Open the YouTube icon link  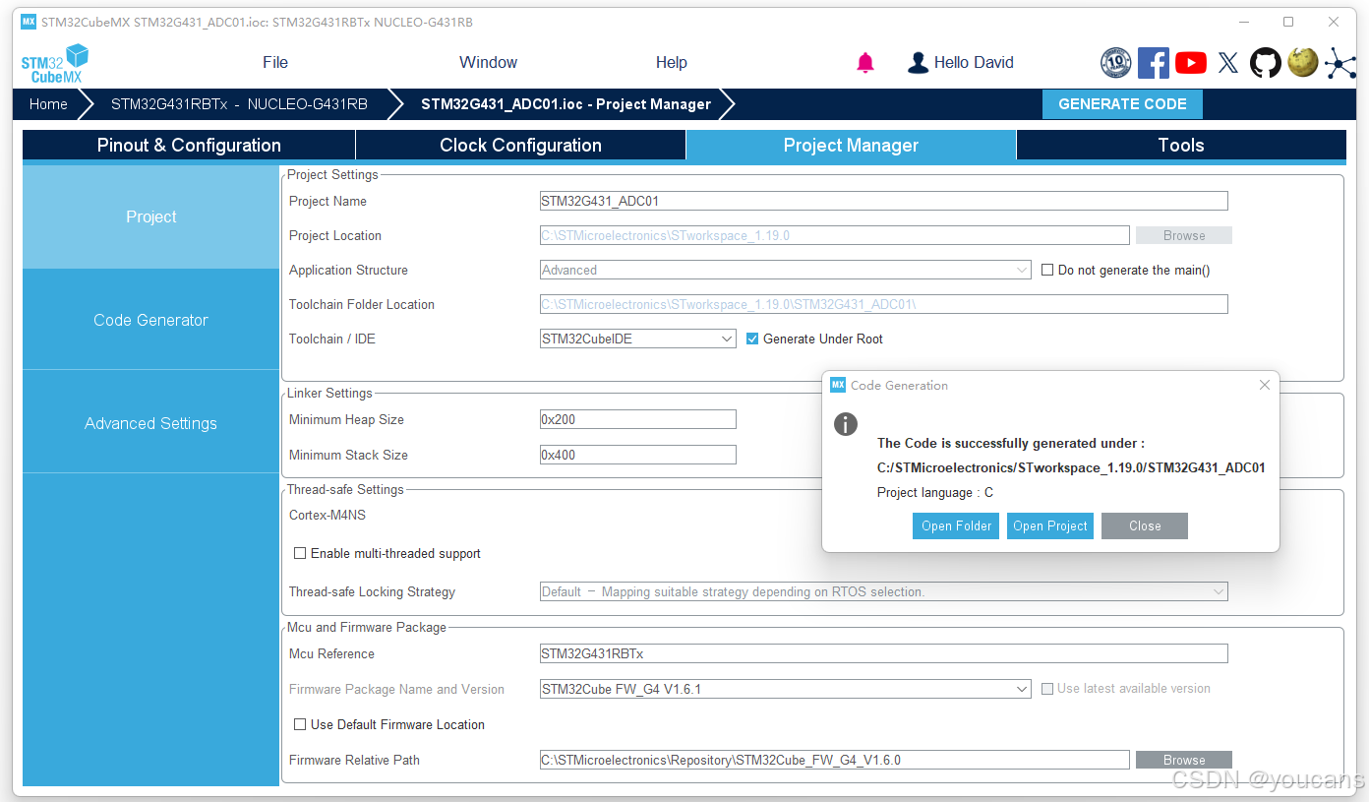point(1191,63)
